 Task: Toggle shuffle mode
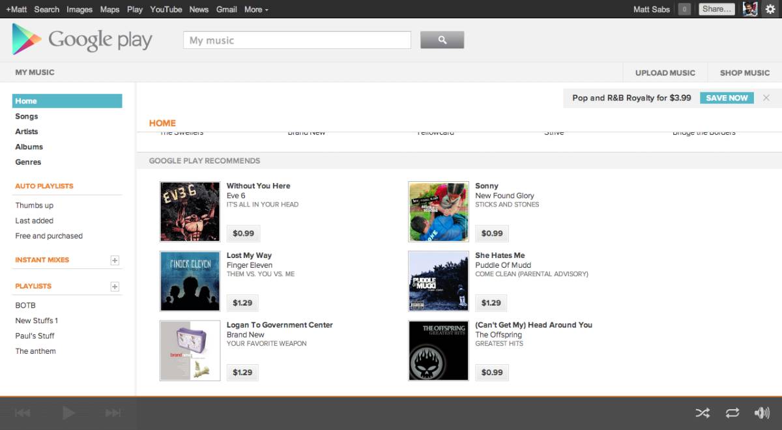(x=702, y=412)
